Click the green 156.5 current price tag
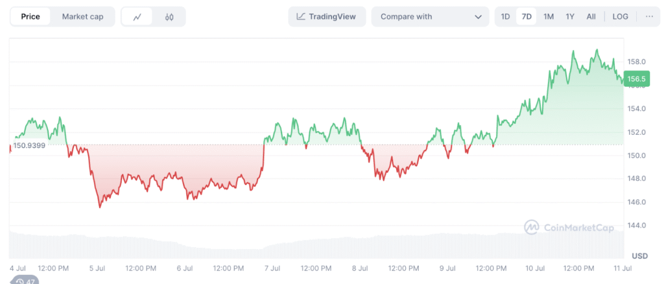664x284 pixels. pos(636,79)
